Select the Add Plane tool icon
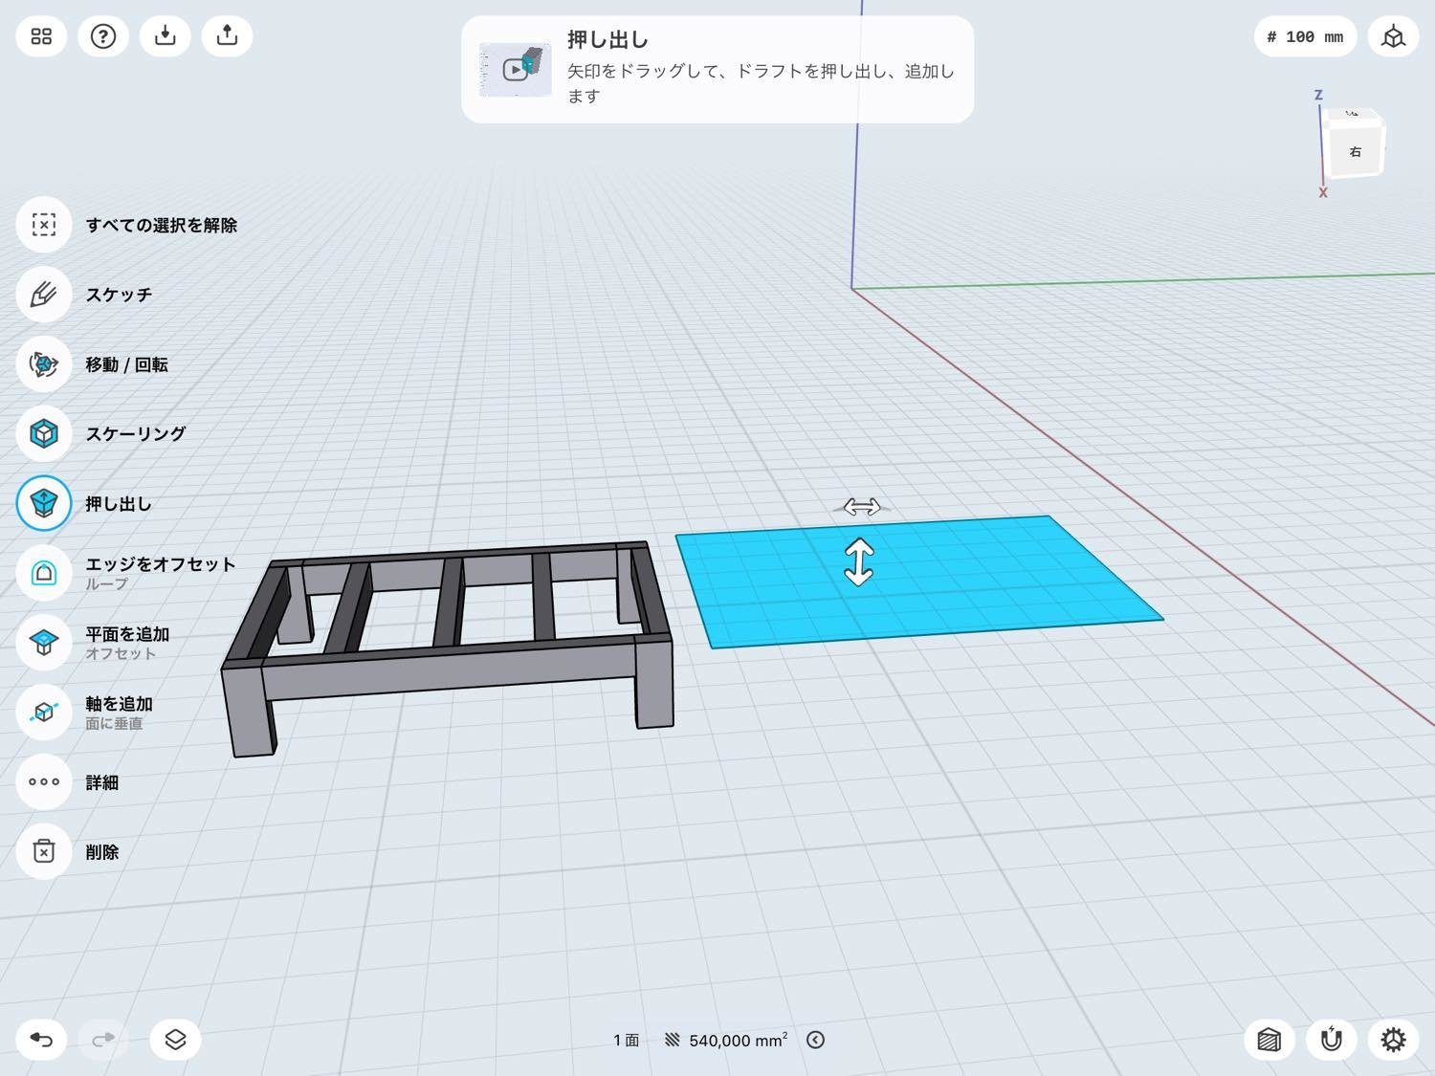This screenshot has width=1435, height=1076. coord(44,643)
